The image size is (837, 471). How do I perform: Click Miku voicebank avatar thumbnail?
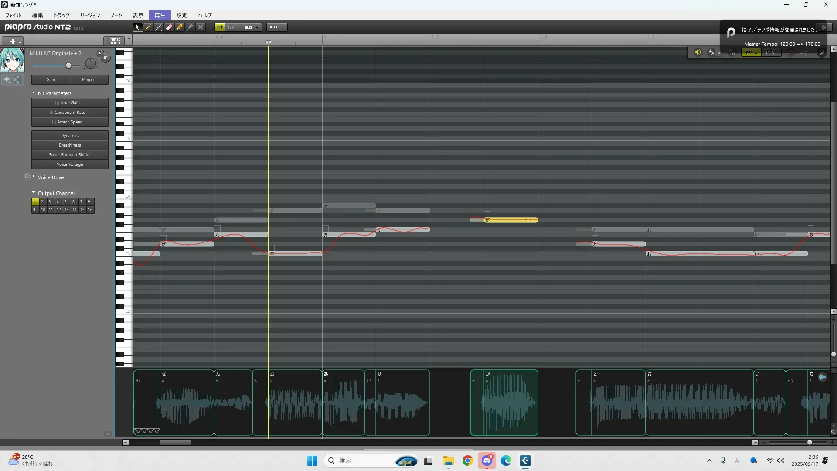tap(12, 59)
